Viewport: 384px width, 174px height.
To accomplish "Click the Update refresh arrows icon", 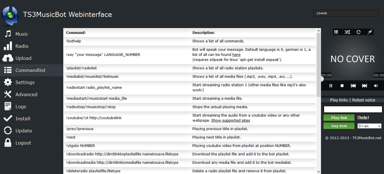I will click(x=8, y=131).
